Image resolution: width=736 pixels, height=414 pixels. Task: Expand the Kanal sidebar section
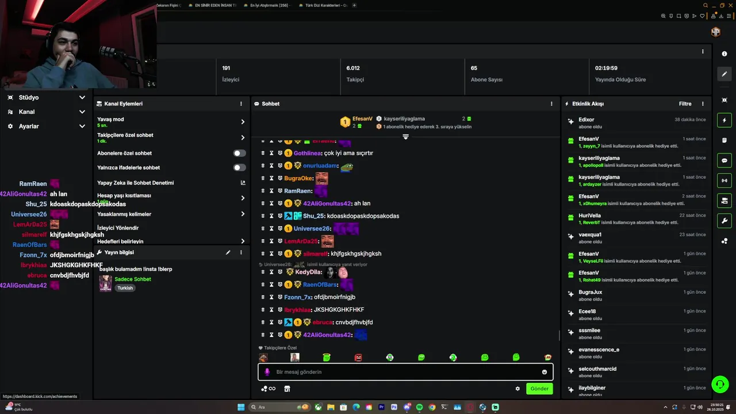(x=46, y=112)
